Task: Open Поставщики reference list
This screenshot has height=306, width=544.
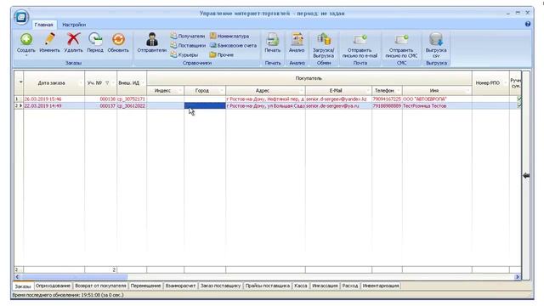Action: [x=188, y=45]
